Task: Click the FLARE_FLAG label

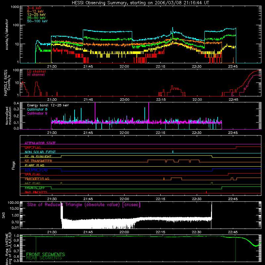Action: point(34,165)
